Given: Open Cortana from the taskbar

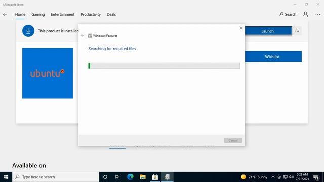Looking at the screenshot, I should pos(105,177).
